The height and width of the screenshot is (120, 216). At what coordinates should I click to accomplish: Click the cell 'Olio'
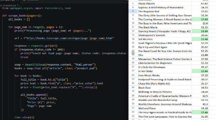164,55
